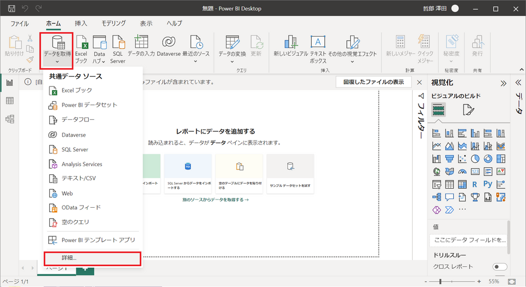Choose テキスト/CSV menu entry
526x287 pixels.
[x=93, y=179]
